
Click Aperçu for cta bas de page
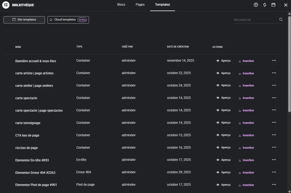[226, 147]
